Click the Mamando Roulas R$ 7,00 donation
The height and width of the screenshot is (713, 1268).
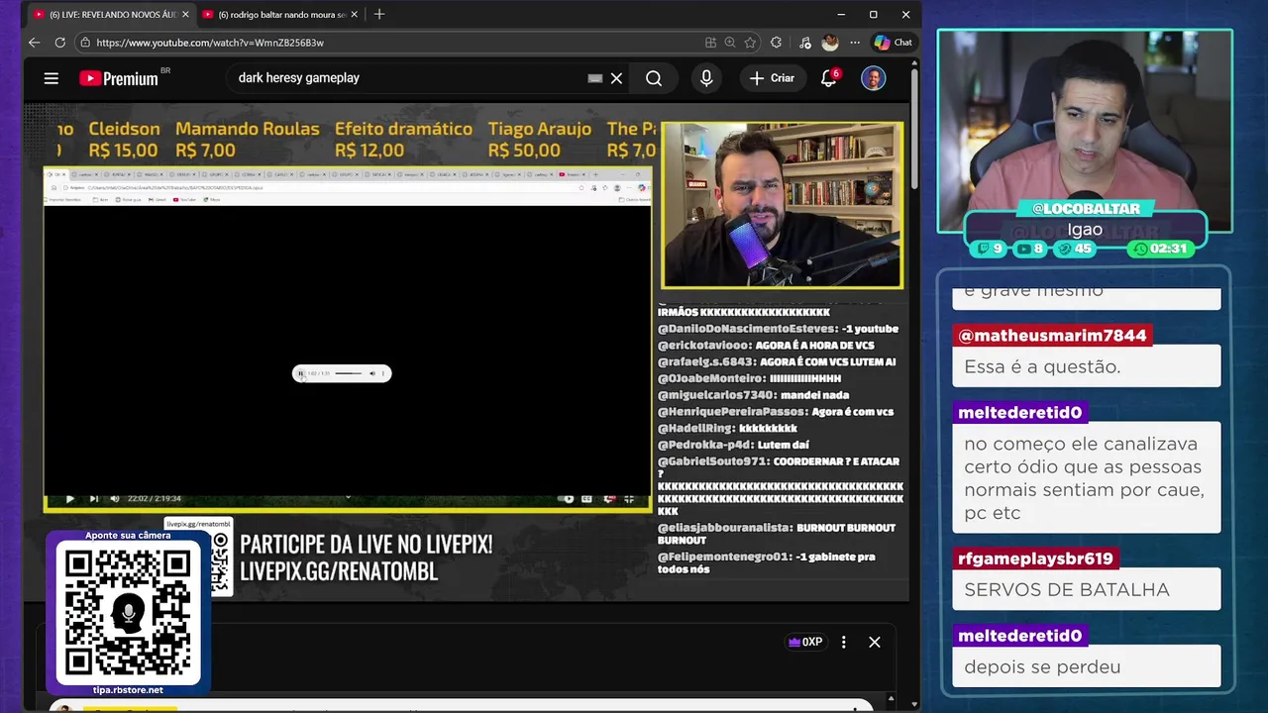[248, 139]
